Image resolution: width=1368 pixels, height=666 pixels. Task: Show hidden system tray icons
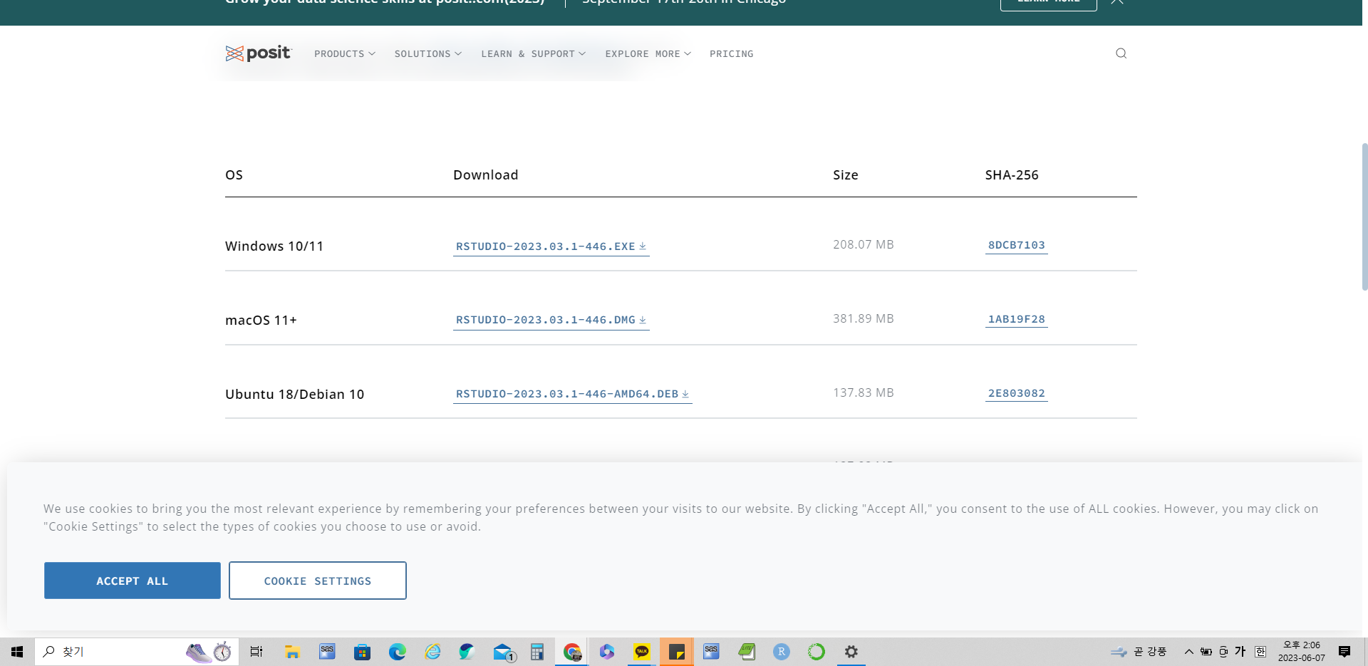1188,652
